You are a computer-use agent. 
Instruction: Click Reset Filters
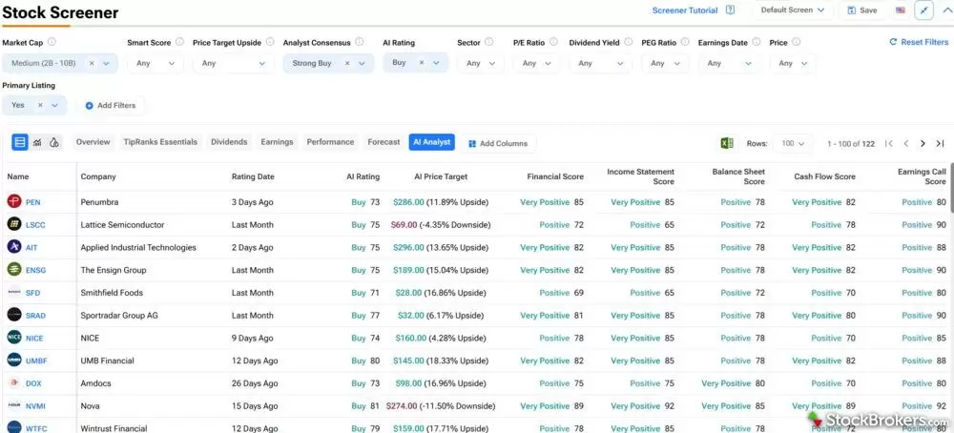click(x=919, y=42)
